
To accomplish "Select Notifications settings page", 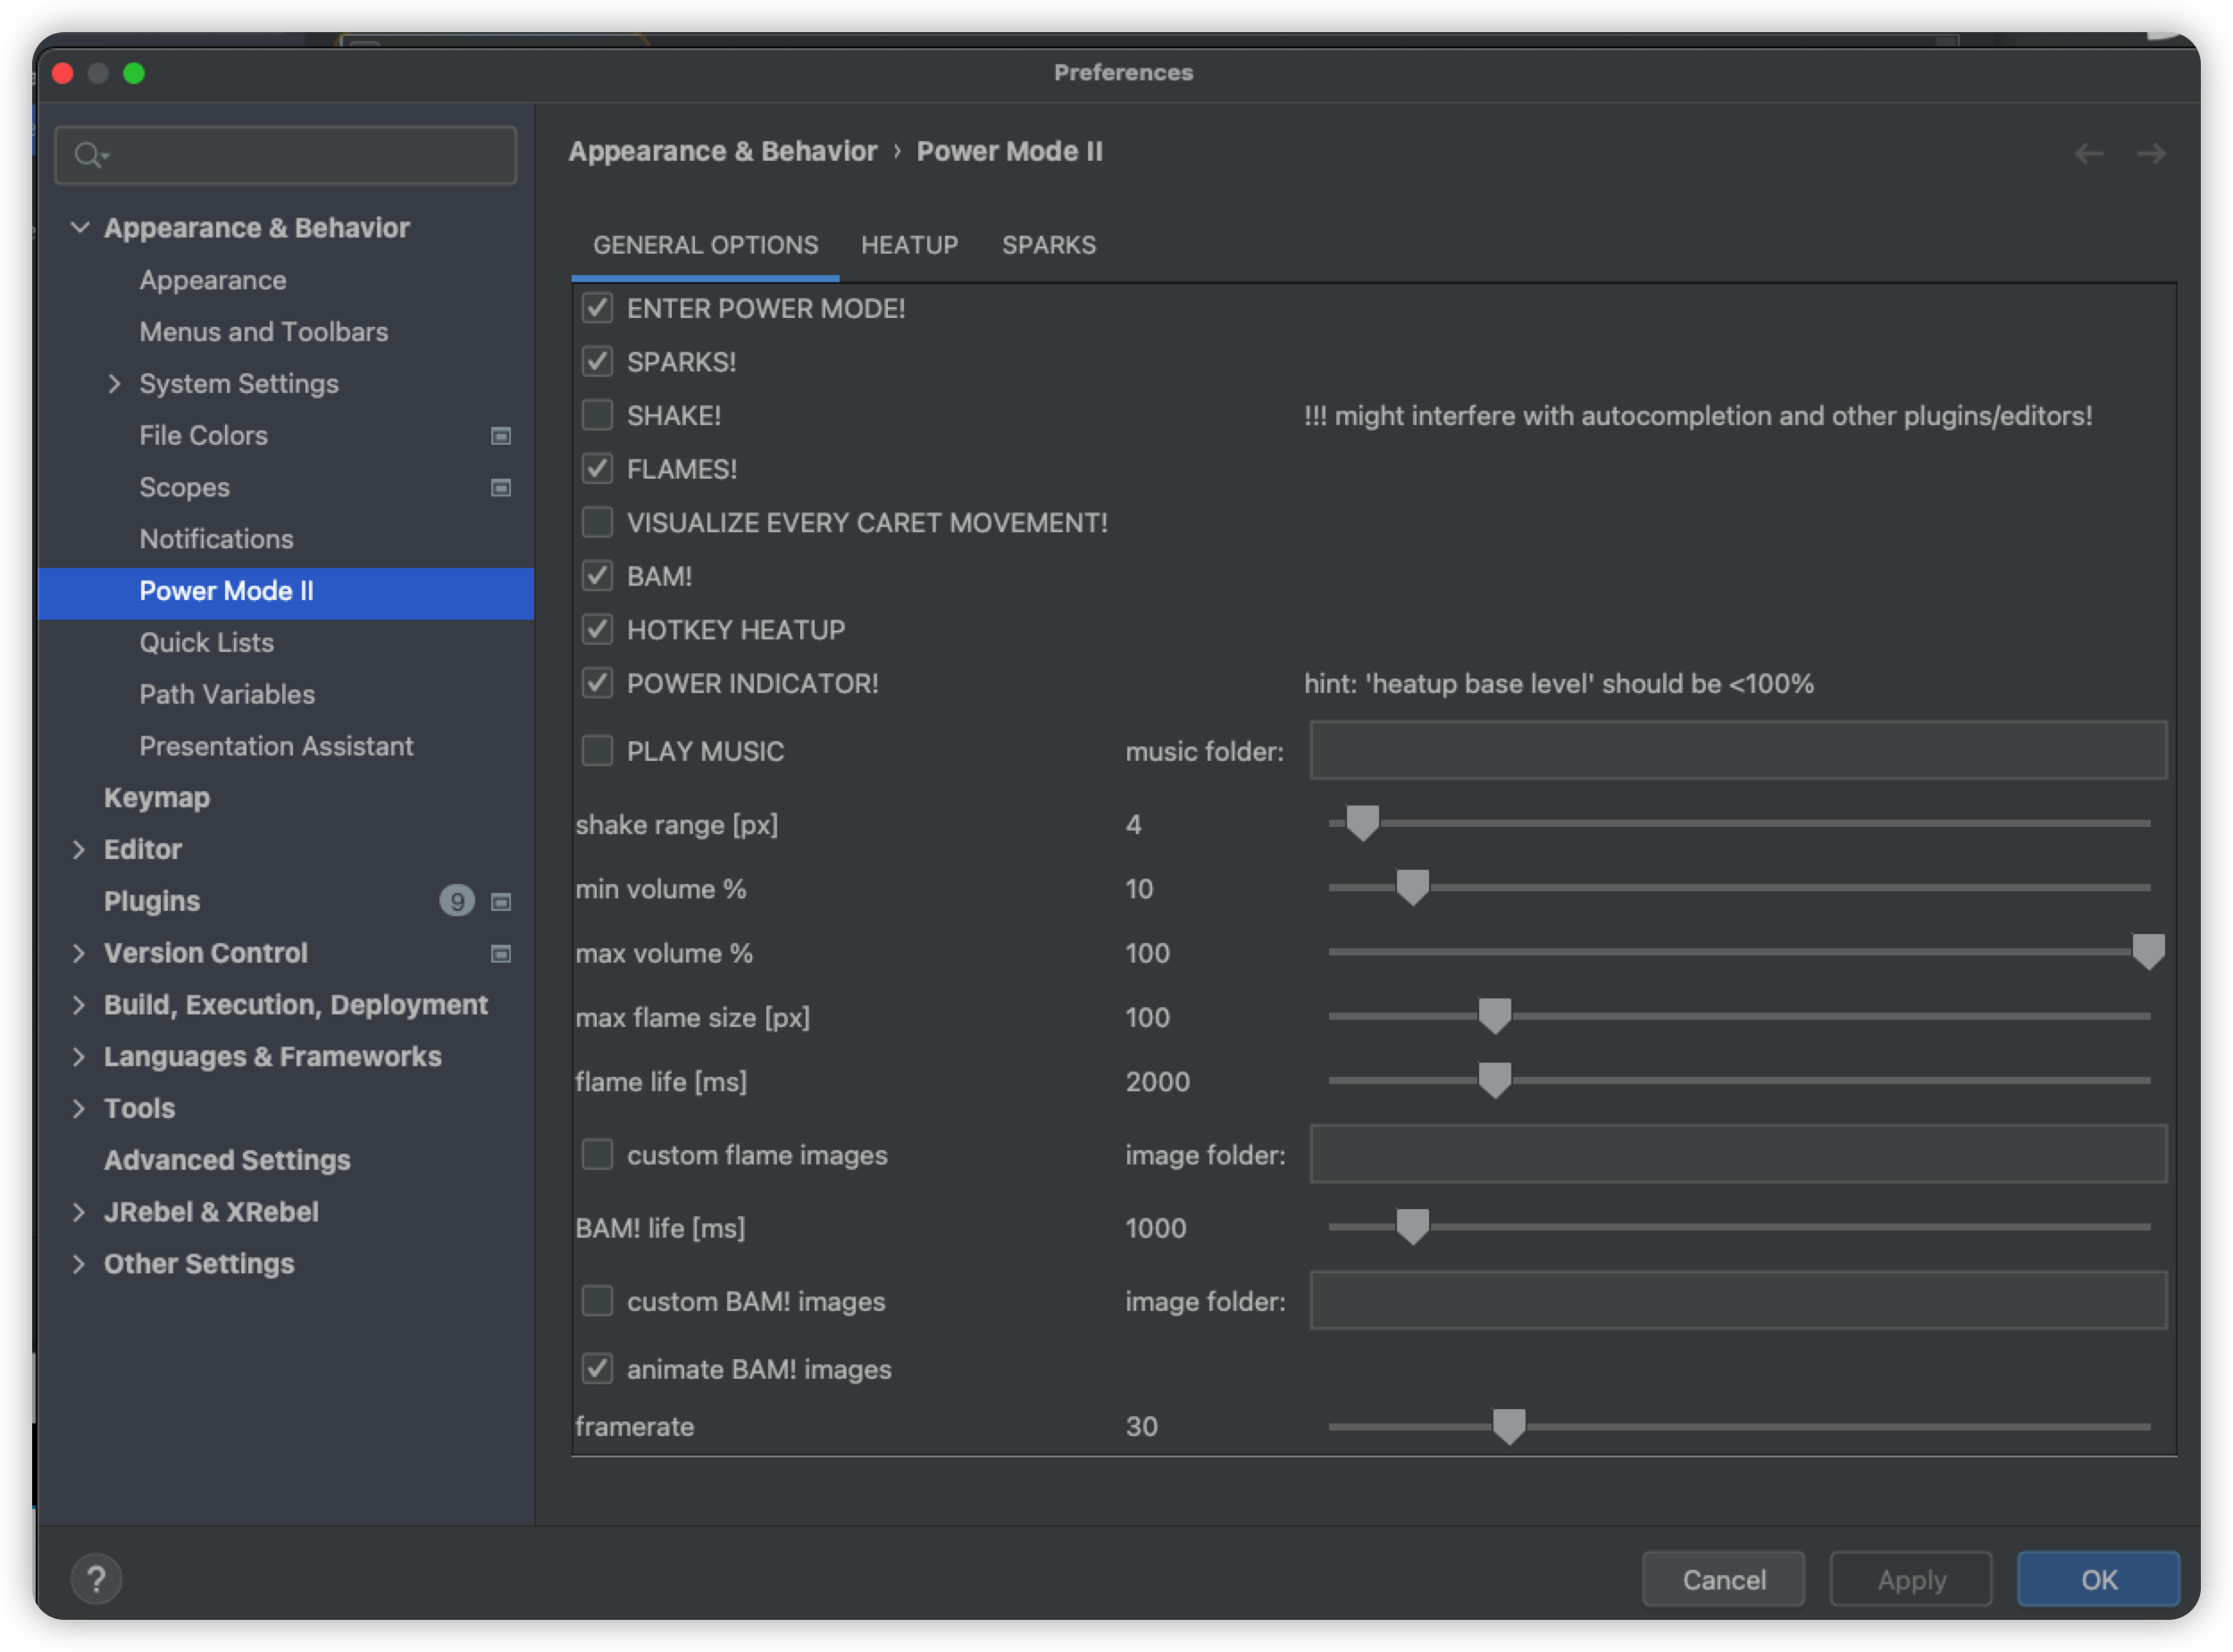I will pos(216,539).
